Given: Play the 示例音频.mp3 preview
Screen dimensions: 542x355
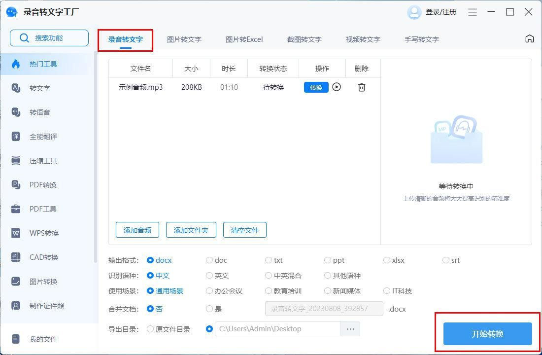Looking at the screenshot, I should click(x=337, y=87).
